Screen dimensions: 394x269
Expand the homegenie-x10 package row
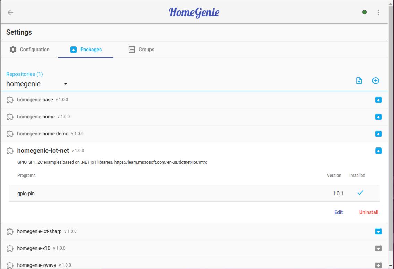point(194,248)
